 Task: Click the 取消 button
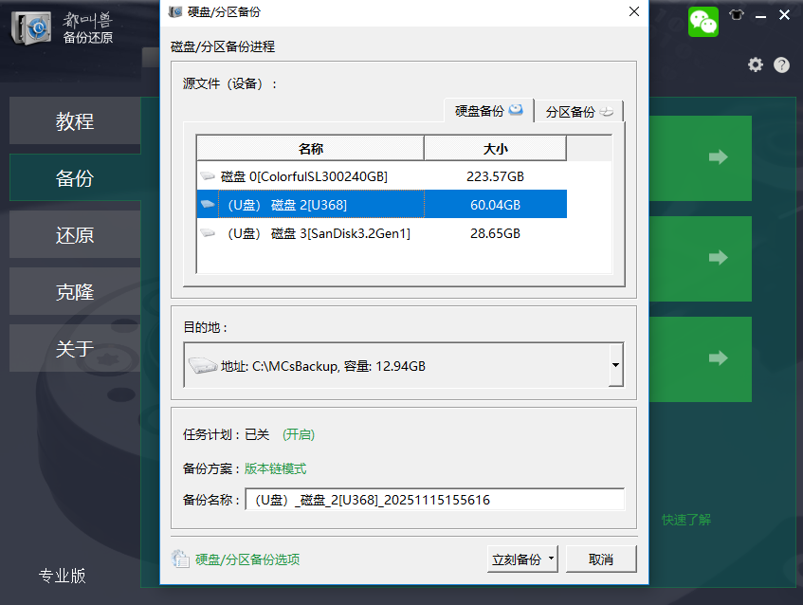(601, 559)
